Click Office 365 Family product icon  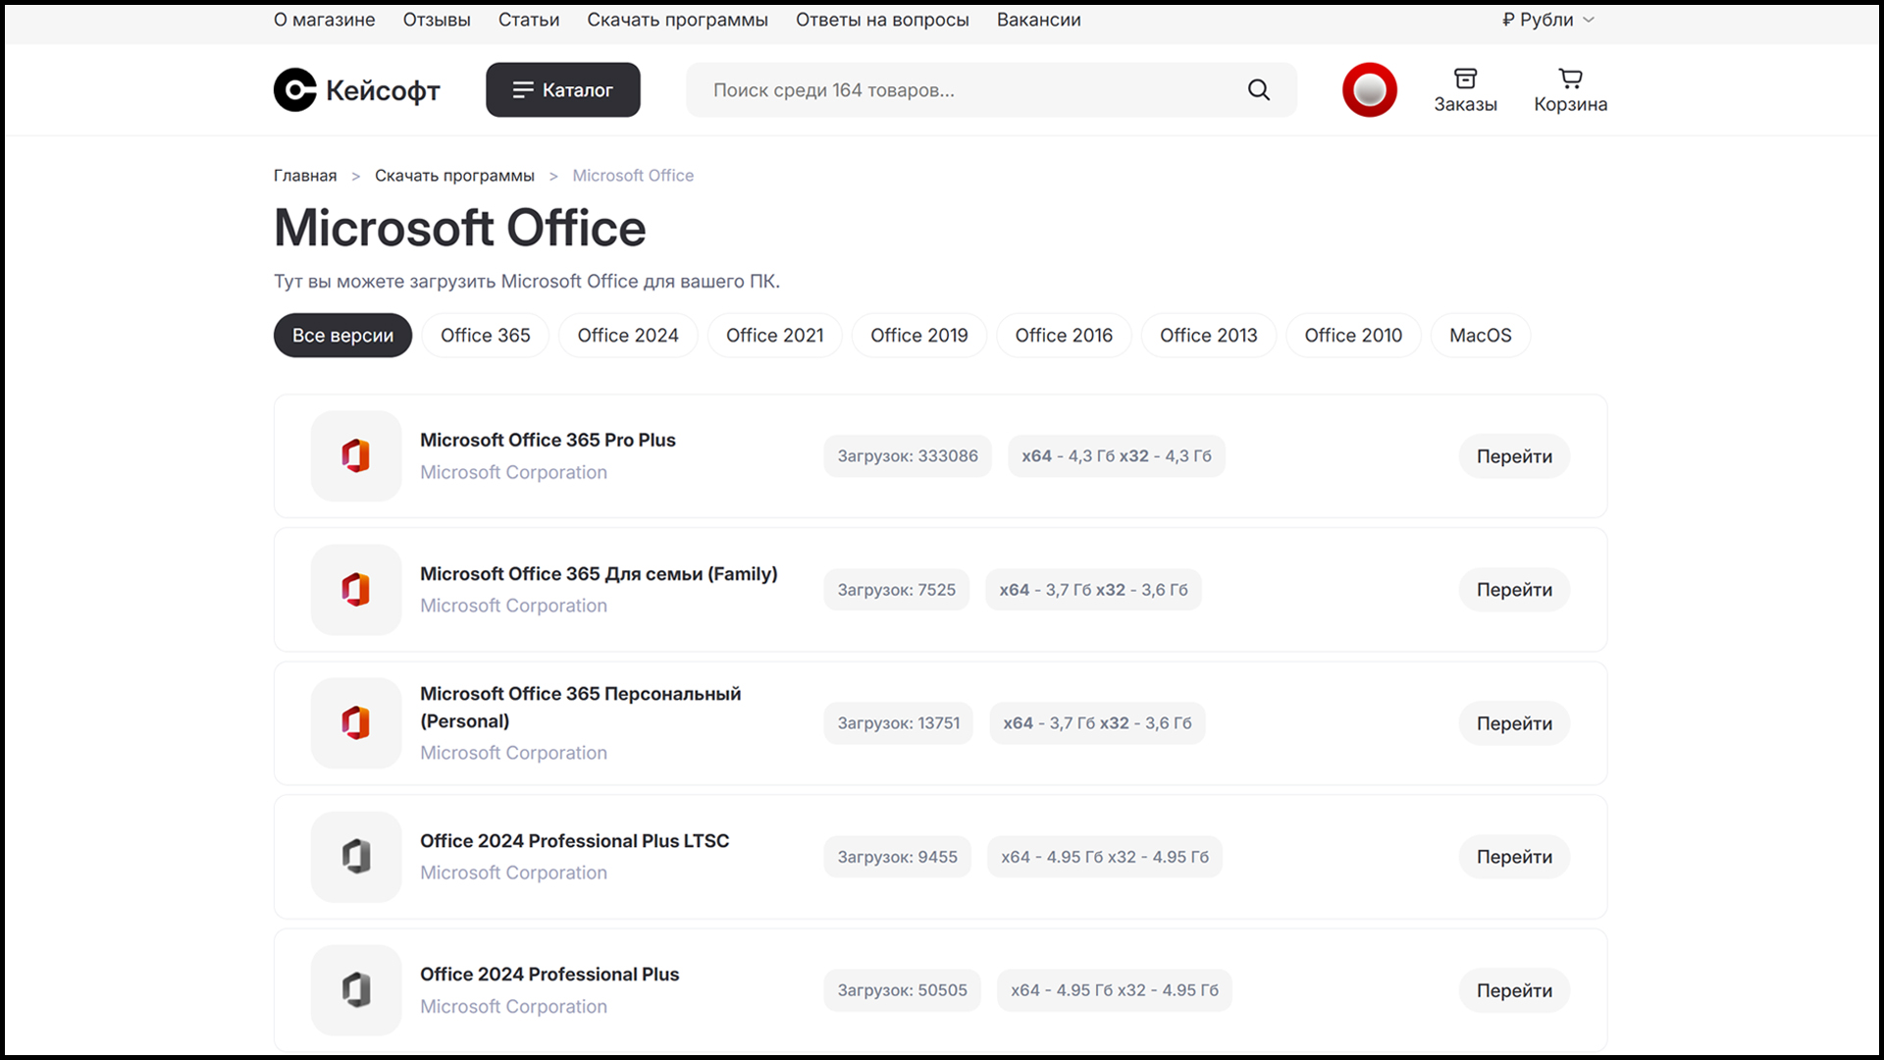point(356,590)
